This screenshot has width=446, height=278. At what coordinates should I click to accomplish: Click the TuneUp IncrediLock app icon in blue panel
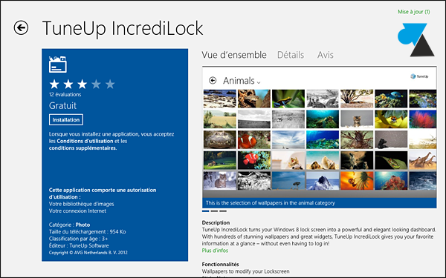pos(58,64)
